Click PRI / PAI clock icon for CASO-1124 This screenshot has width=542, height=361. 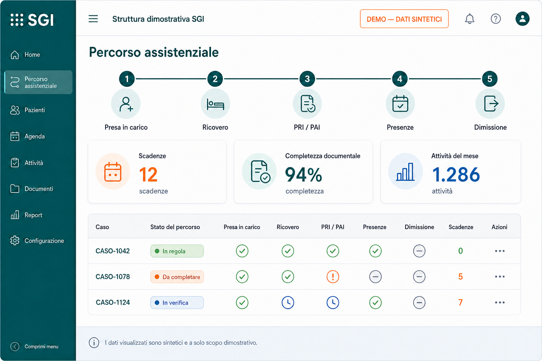point(333,302)
